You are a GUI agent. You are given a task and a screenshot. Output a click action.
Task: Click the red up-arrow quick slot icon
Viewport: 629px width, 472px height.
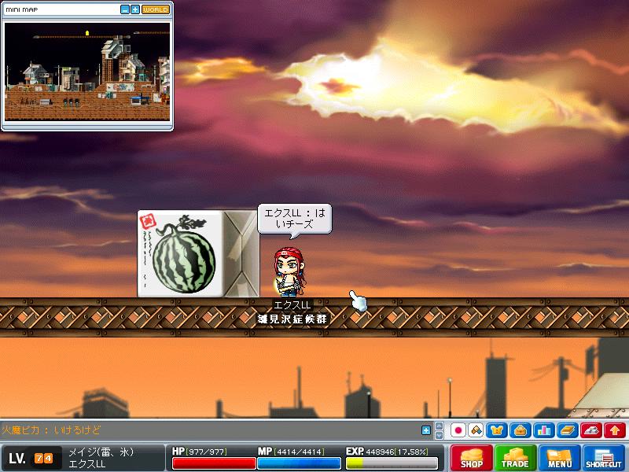click(x=615, y=430)
